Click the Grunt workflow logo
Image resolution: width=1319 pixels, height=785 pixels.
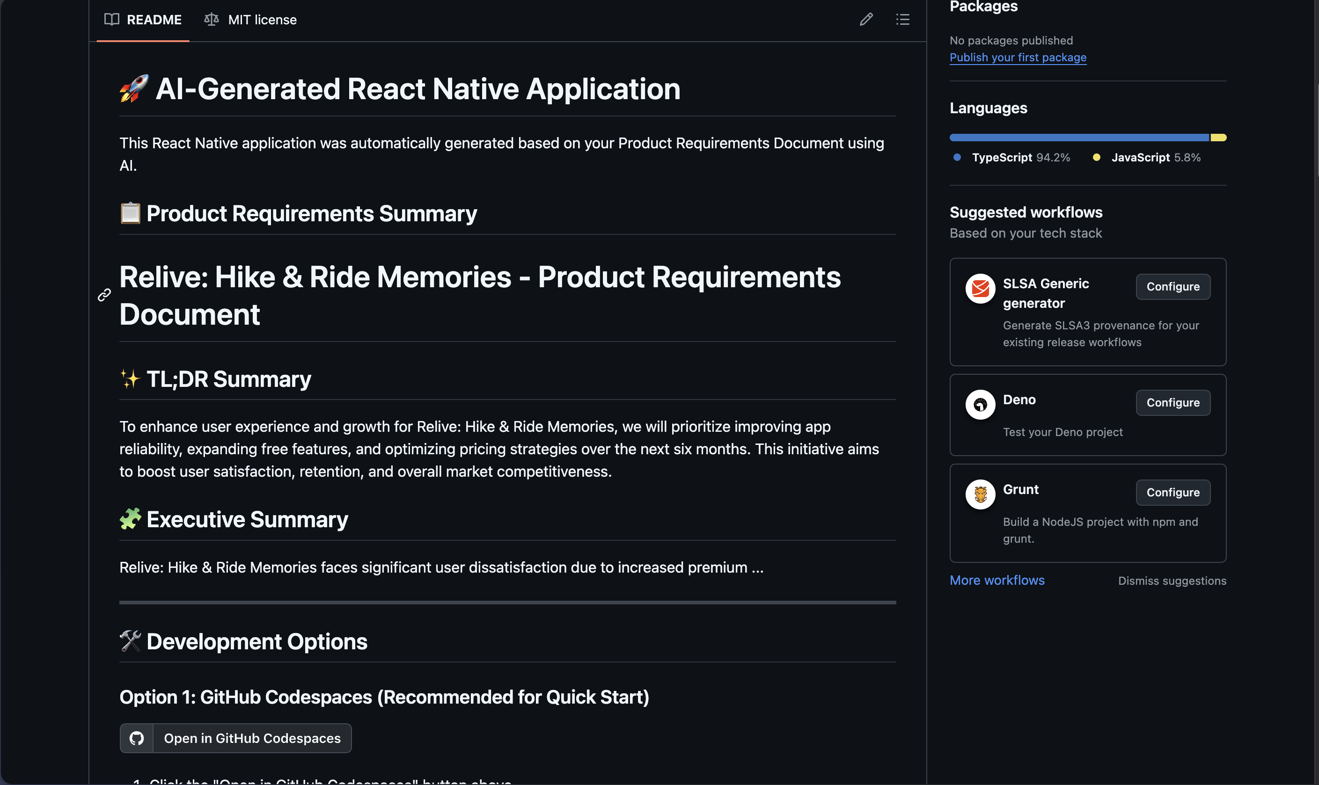[980, 494]
